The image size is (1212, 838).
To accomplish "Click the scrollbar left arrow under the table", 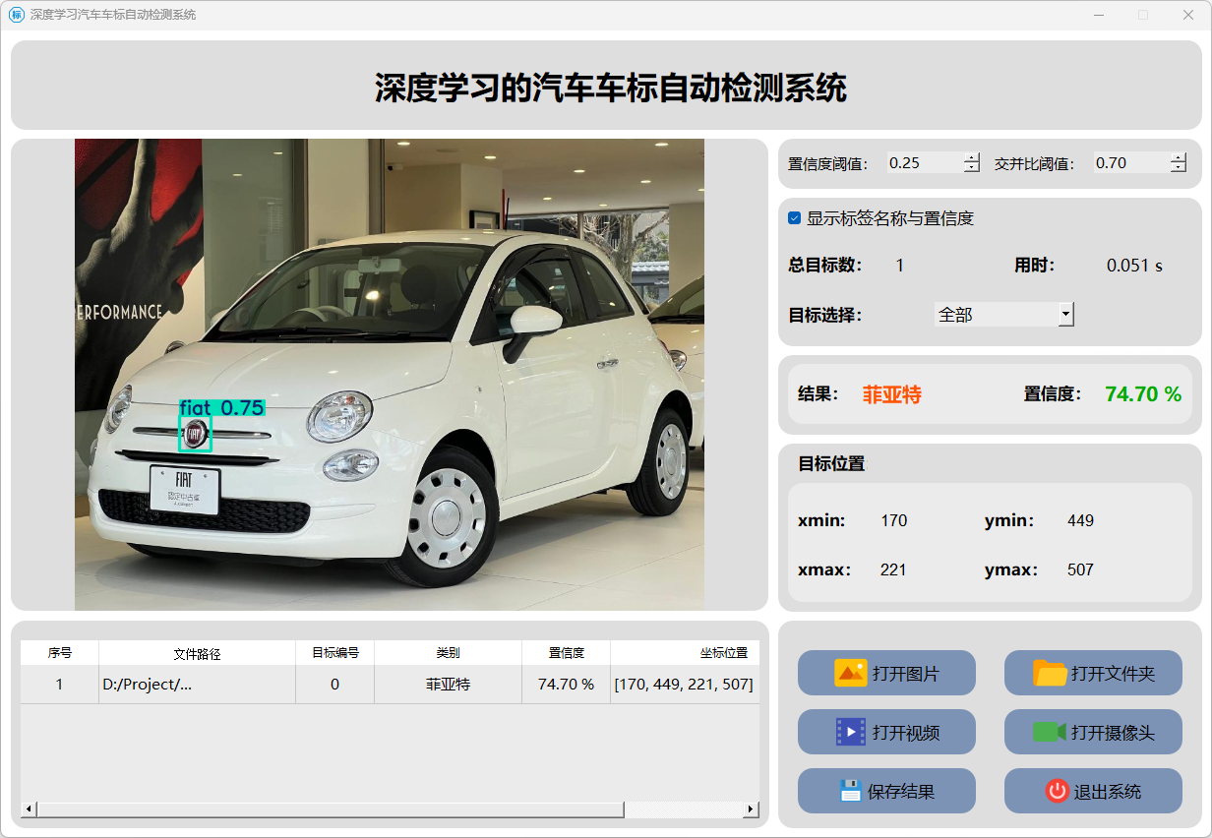I will [29, 808].
